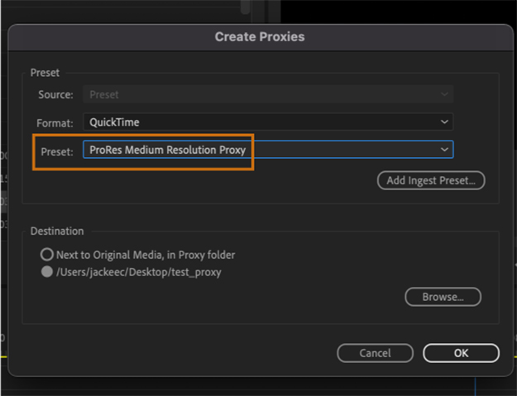Viewport: 517px width, 396px height.
Task: Click the chevron on ProRes preset dropdown
Action: click(x=444, y=150)
